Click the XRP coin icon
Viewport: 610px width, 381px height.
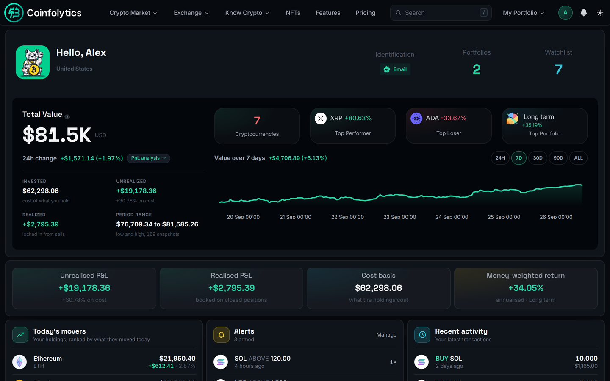[x=321, y=119]
